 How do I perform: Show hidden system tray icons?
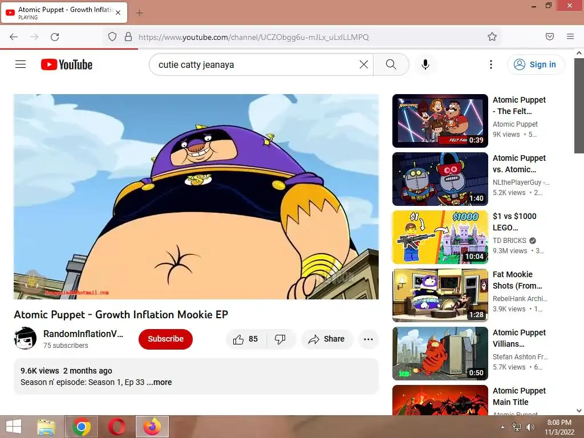[x=503, y=427]
